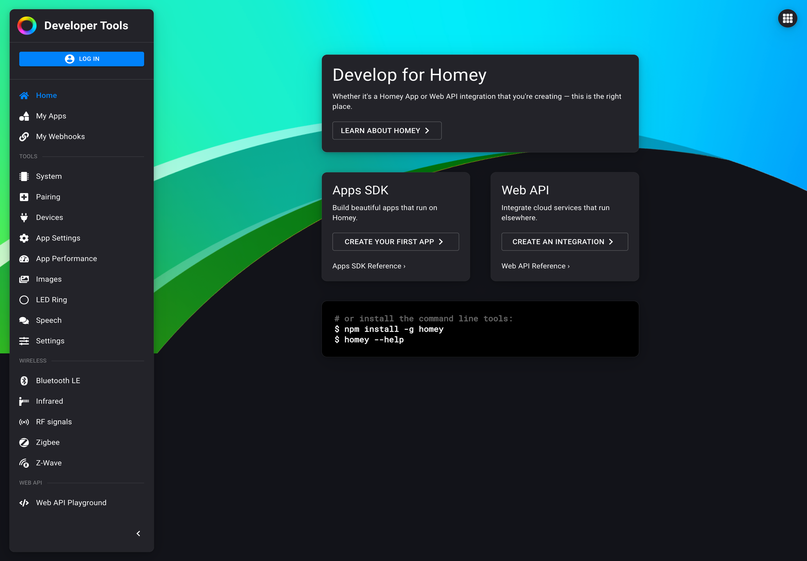Click the Home house icon
807x561 pixels.
point(24,95)
